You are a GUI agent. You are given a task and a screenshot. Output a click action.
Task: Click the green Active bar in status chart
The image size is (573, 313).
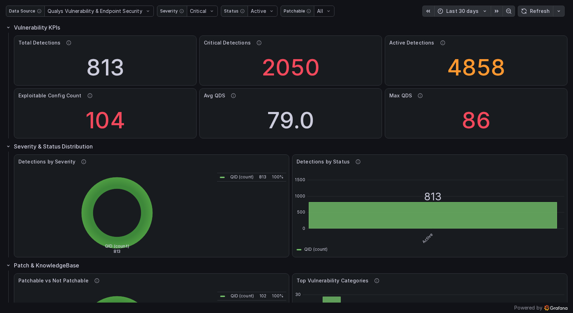click(x=433, y=215)
